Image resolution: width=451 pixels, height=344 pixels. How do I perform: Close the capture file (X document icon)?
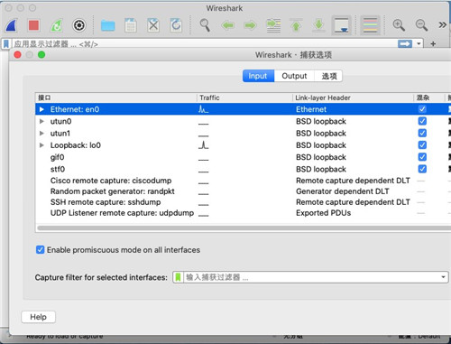(153, 25)
